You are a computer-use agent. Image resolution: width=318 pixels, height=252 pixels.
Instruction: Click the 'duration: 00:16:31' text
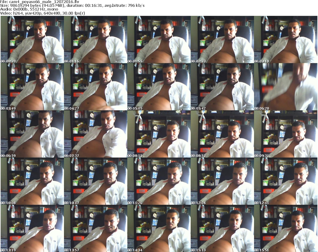pos(84,6)
